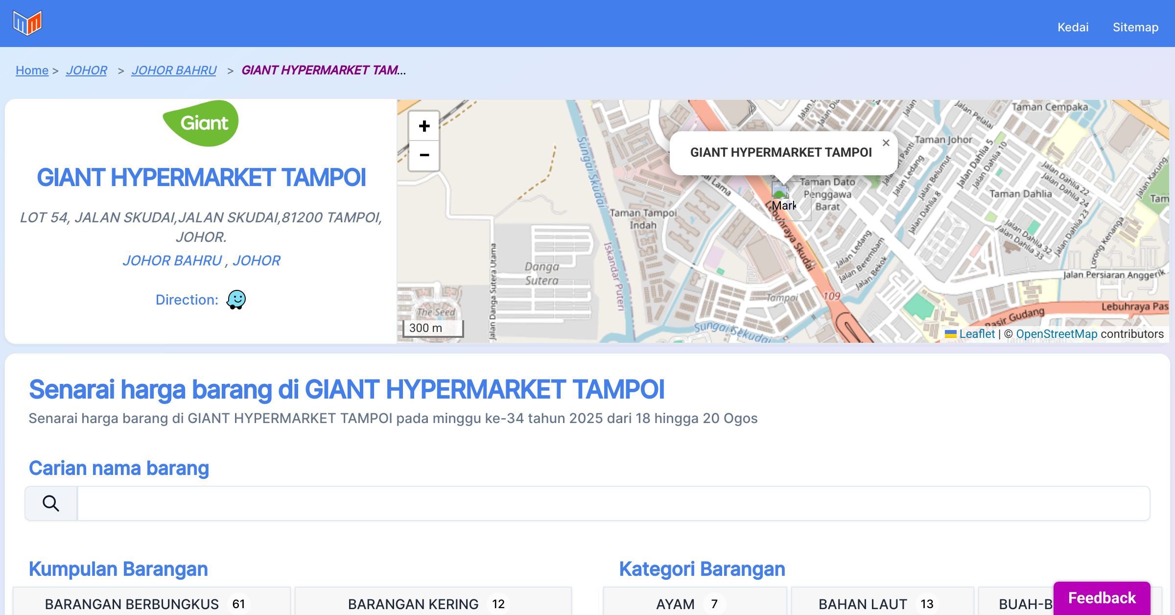Go to Home breadcrumb
This screenshot has height=615, width=1175.
point(32,71)
